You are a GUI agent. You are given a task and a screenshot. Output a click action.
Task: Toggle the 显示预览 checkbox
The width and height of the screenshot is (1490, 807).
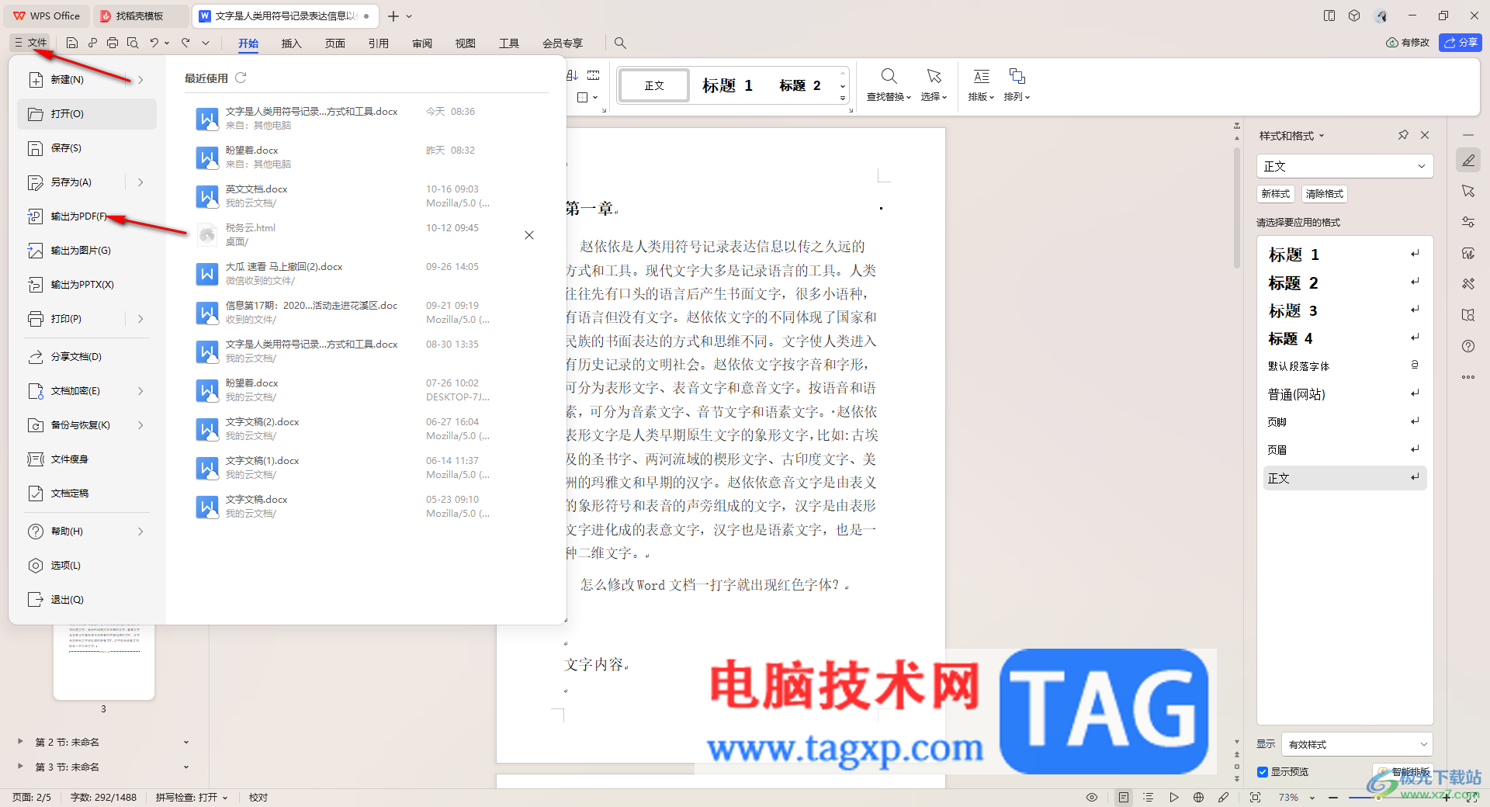[x=1263, y=772]
